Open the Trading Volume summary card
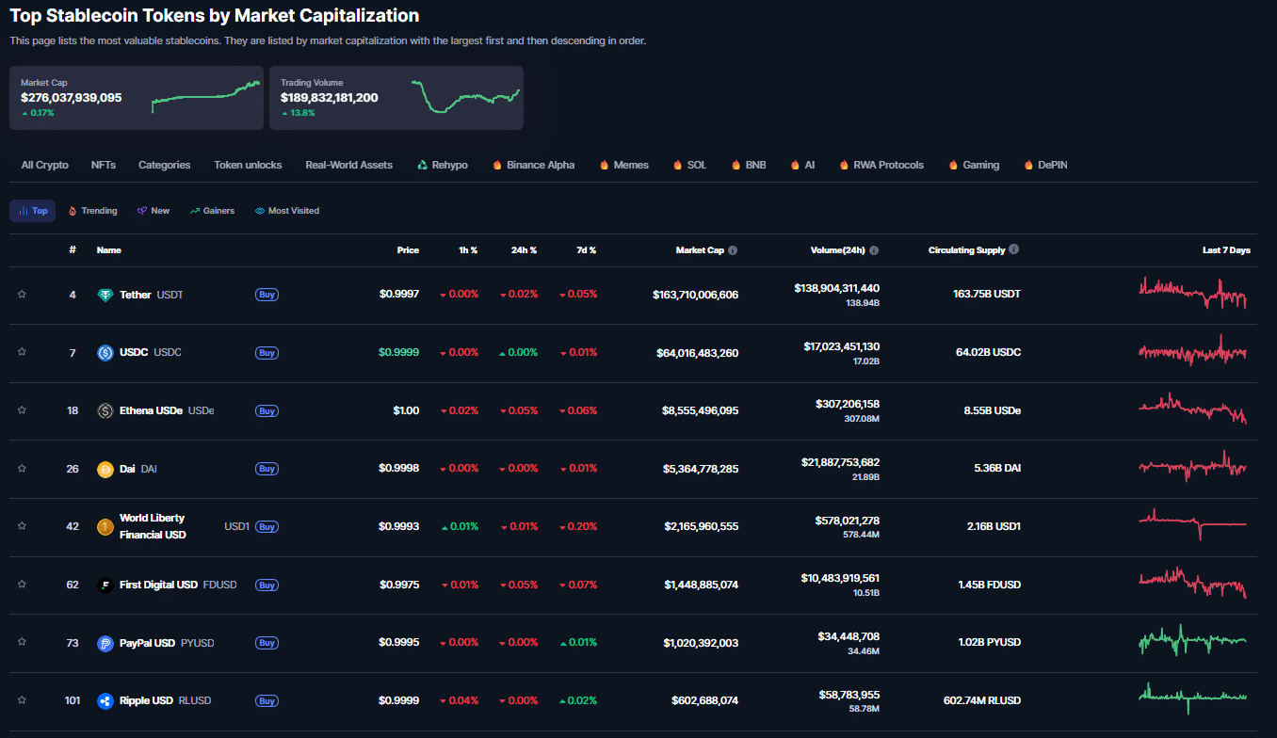The width and height of the screenshot is (1277, 738). point(396,98)
